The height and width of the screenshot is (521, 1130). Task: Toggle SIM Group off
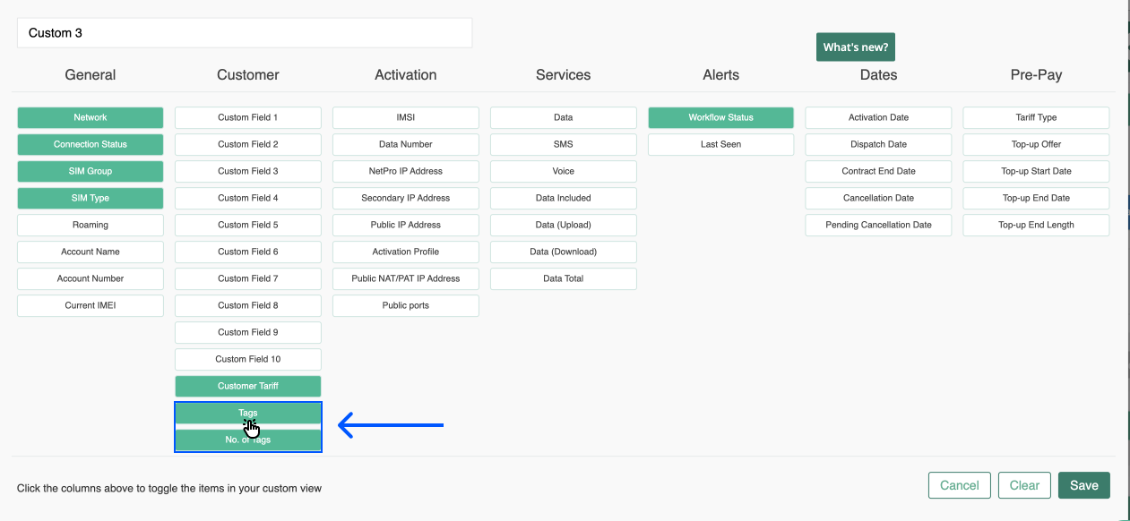(90, 171)
